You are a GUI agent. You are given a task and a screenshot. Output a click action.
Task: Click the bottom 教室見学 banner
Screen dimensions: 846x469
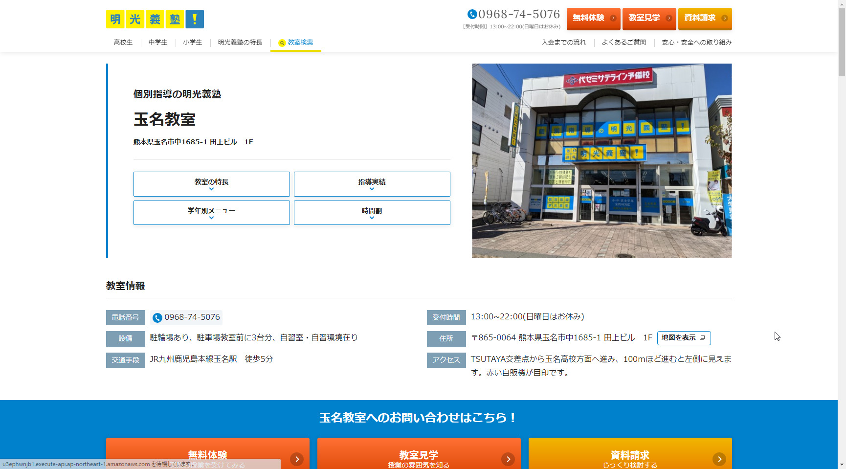(x=419, y=453)
